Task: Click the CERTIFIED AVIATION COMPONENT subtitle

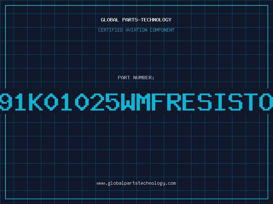Action: pyautogui.click(x=136, y=30)
